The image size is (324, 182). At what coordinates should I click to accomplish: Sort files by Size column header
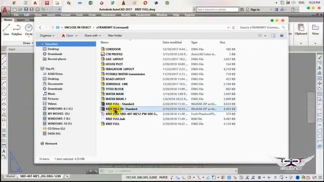coord(222,42)
